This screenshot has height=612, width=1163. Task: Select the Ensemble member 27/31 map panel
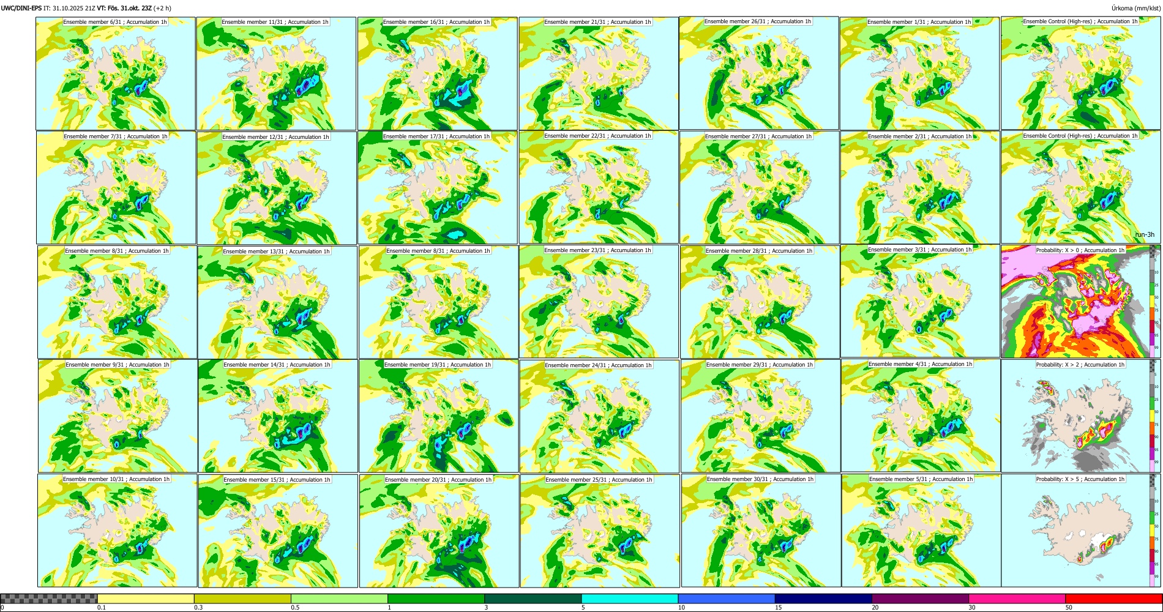[759, 187]
